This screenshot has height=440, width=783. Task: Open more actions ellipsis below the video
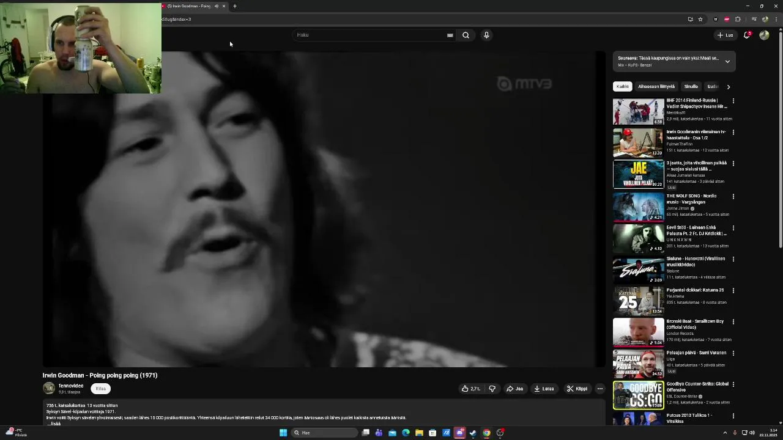(600, 389)
